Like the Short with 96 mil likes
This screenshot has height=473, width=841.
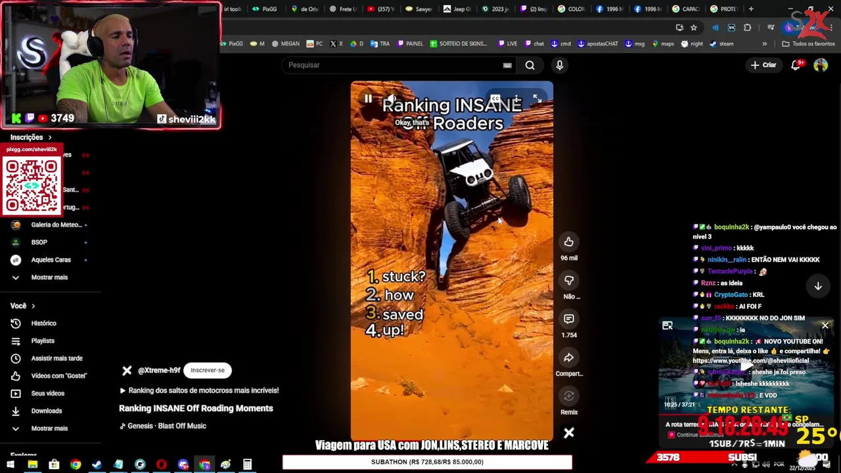pos(569,242)
